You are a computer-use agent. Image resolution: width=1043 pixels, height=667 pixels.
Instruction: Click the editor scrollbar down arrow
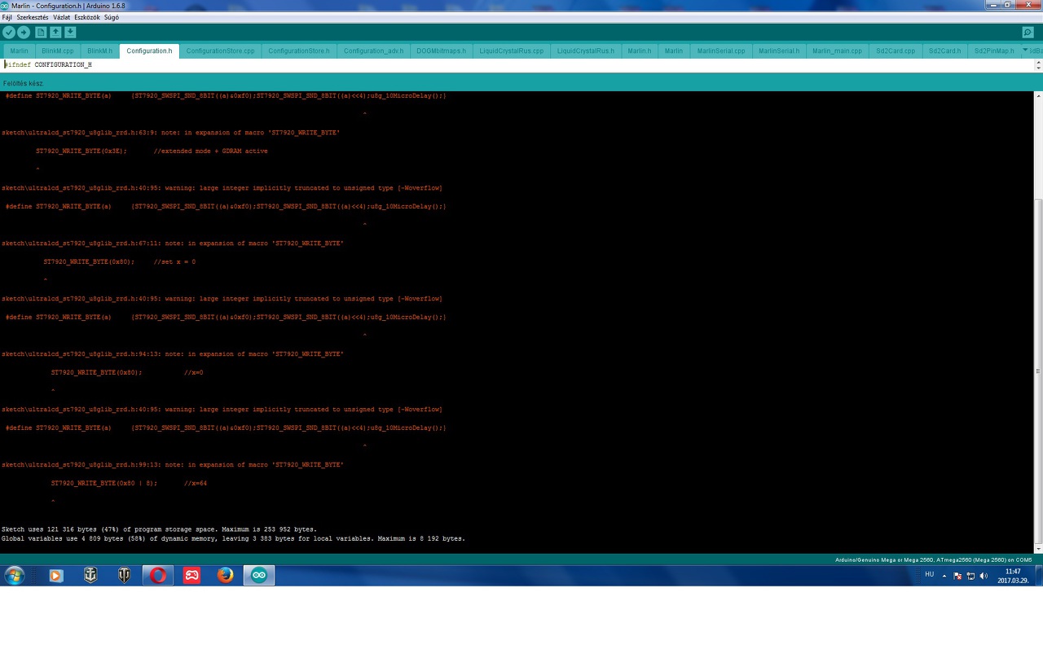tap(1038, 68)
